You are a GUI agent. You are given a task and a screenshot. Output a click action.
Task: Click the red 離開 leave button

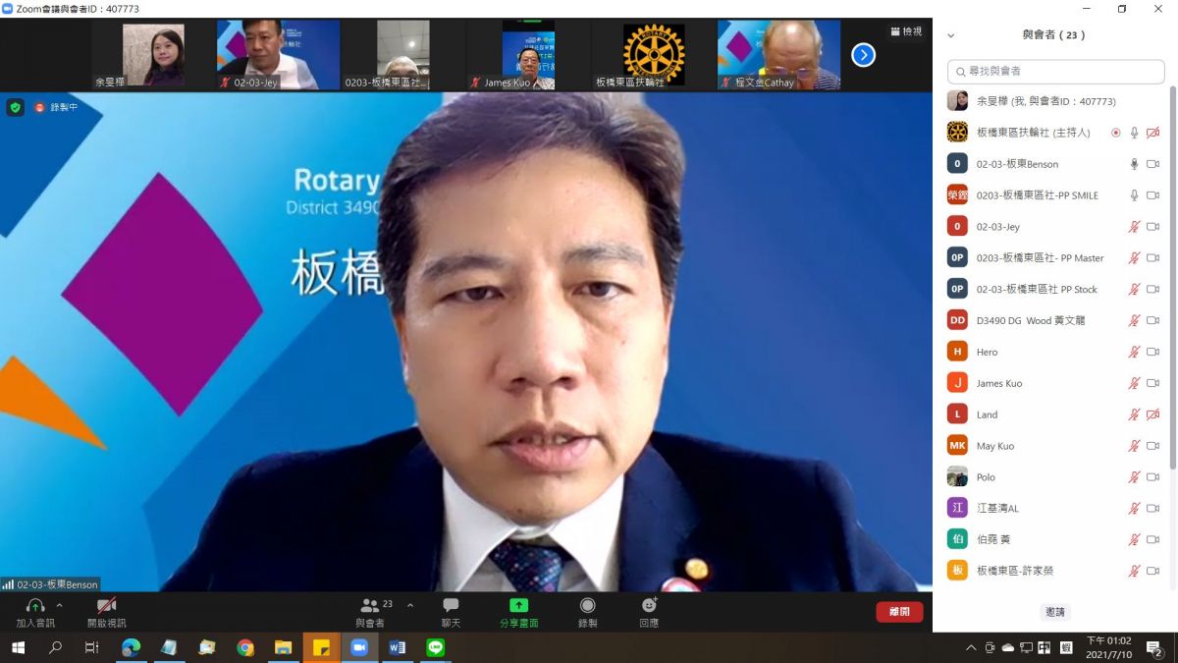(899, 611)
